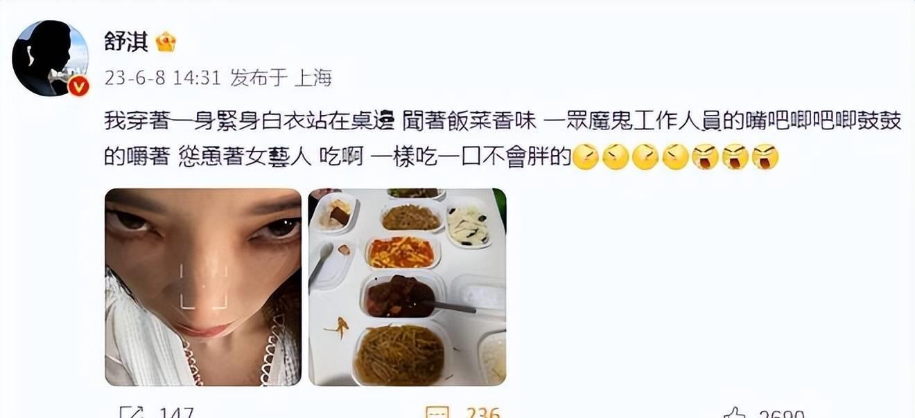Click the orange verified V badge

coord(80,86)
